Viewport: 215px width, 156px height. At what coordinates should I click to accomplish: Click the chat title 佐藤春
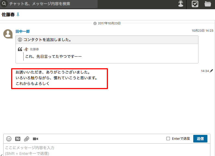pos(8,14)
